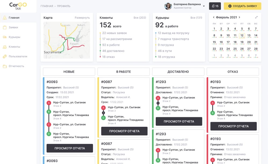Open the Главная sidebar home icon
The image size is (268, 164).
pyautogui.click(x=5, y=18)
